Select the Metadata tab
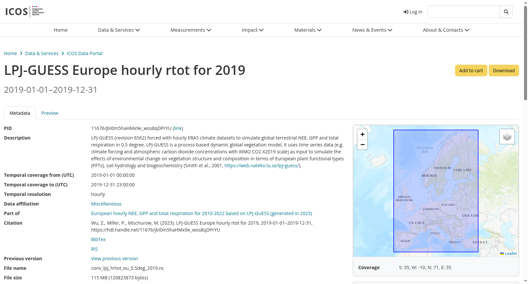528x284 pixels. 20,113
